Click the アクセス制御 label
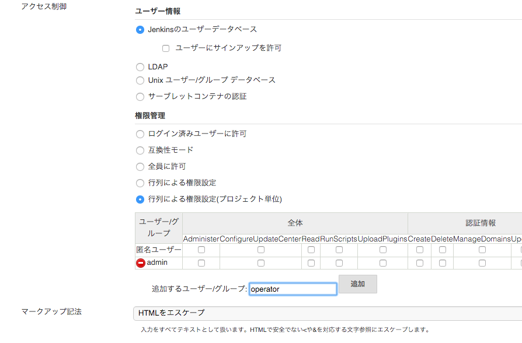Image resolution: width=522 pixels, height=343 pixels. [44, 6]
